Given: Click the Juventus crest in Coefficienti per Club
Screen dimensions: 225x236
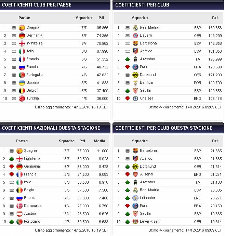Looking at the screenshot, I should [135, 59].
